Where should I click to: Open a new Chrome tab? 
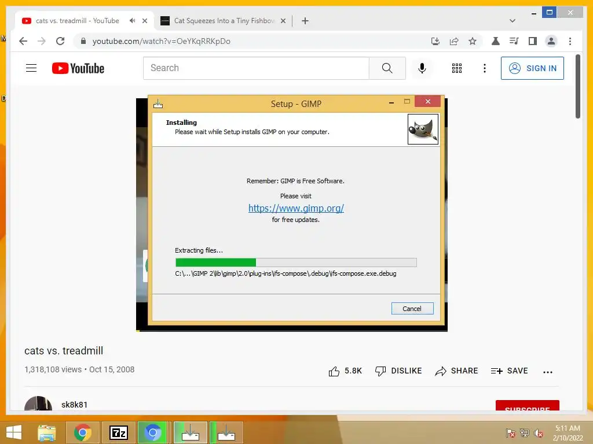(305, 21)
